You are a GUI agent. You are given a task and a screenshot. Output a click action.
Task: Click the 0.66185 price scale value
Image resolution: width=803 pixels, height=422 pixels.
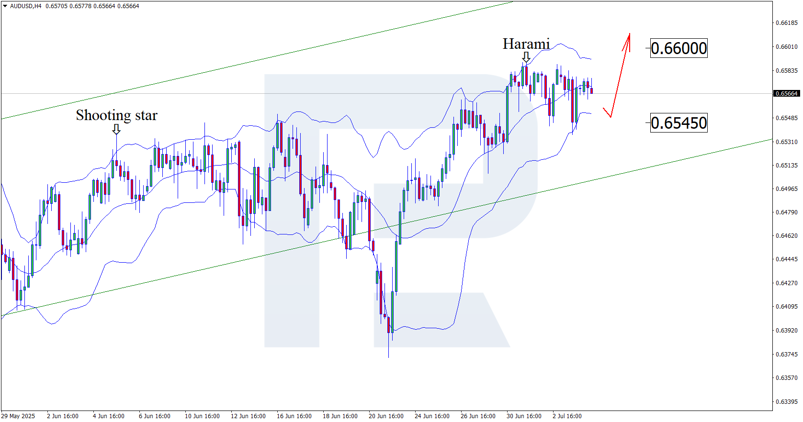coord(786,23)
